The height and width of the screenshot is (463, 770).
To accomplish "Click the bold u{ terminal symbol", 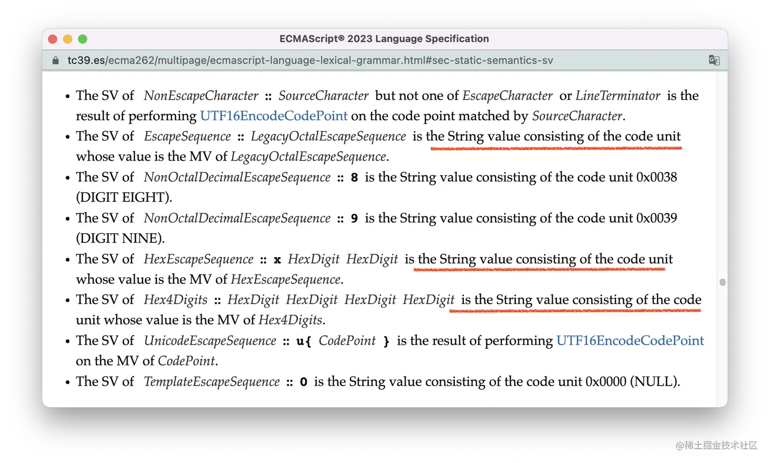I will click(x=304, y=341).
